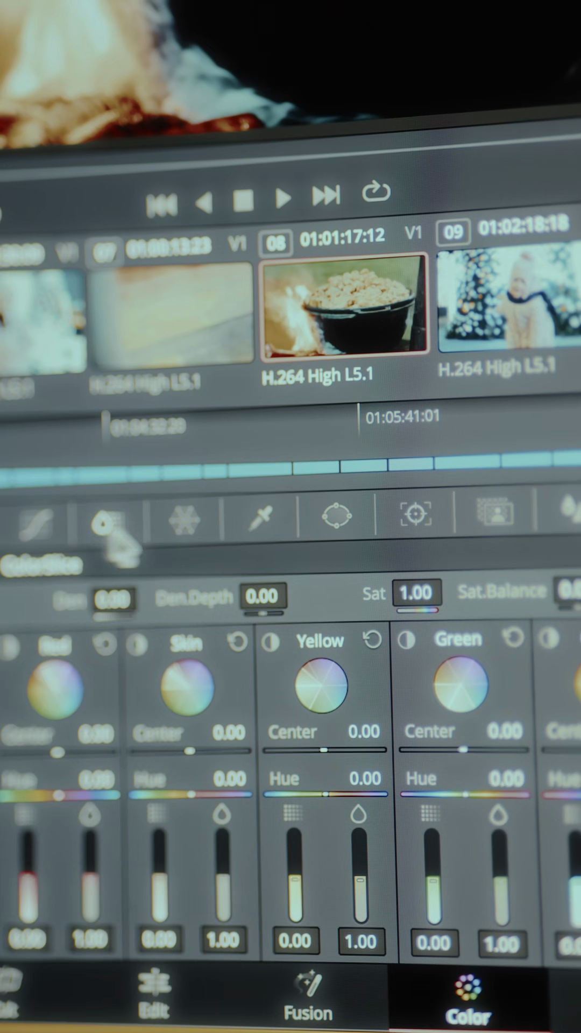581x1033 pixels.
Task: Open the Magic Mask palette icon
Action: pyautogui.click(x=495, y=511)
